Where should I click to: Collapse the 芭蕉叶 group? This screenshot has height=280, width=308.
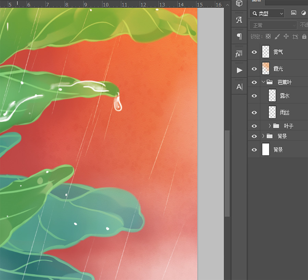(x=264, y=82)
